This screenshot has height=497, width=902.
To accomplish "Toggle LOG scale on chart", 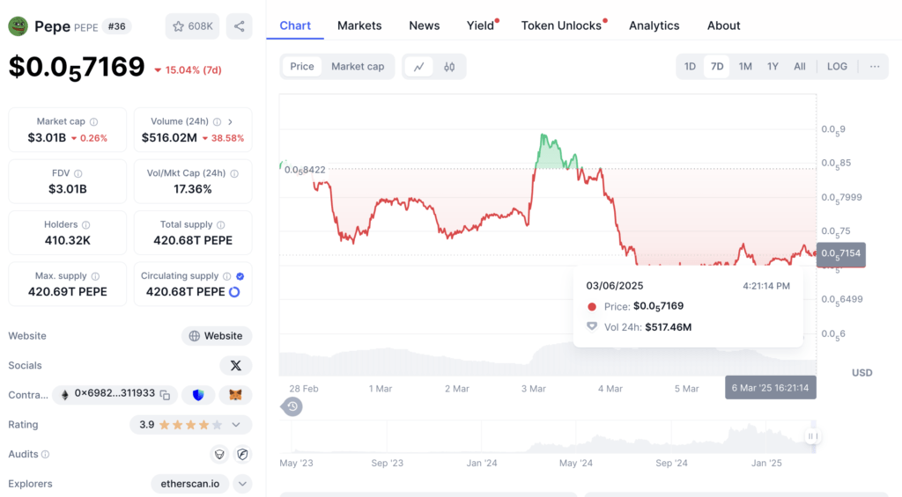I will click(x=837, y=67).
